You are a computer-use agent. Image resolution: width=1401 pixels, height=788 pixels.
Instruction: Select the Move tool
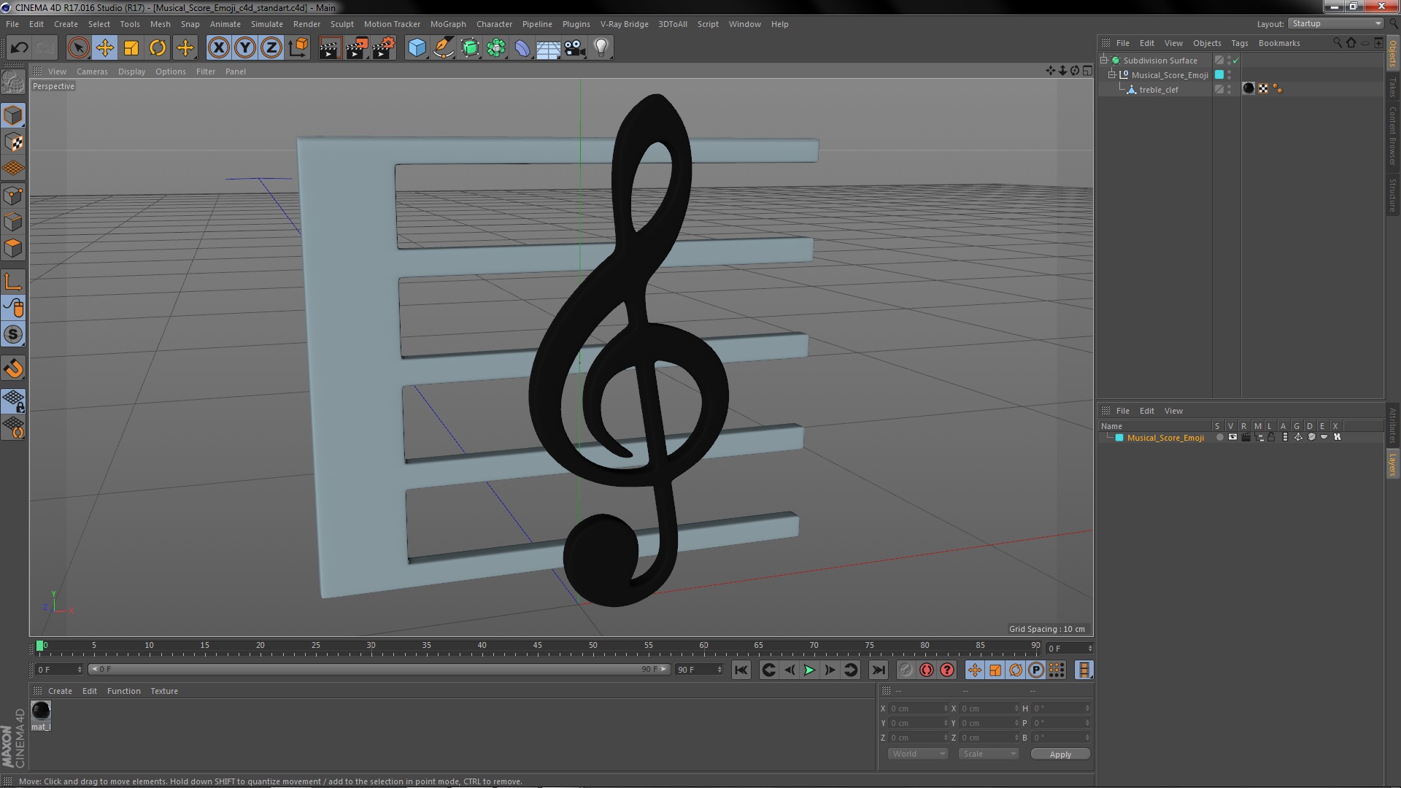click(104, 48)
